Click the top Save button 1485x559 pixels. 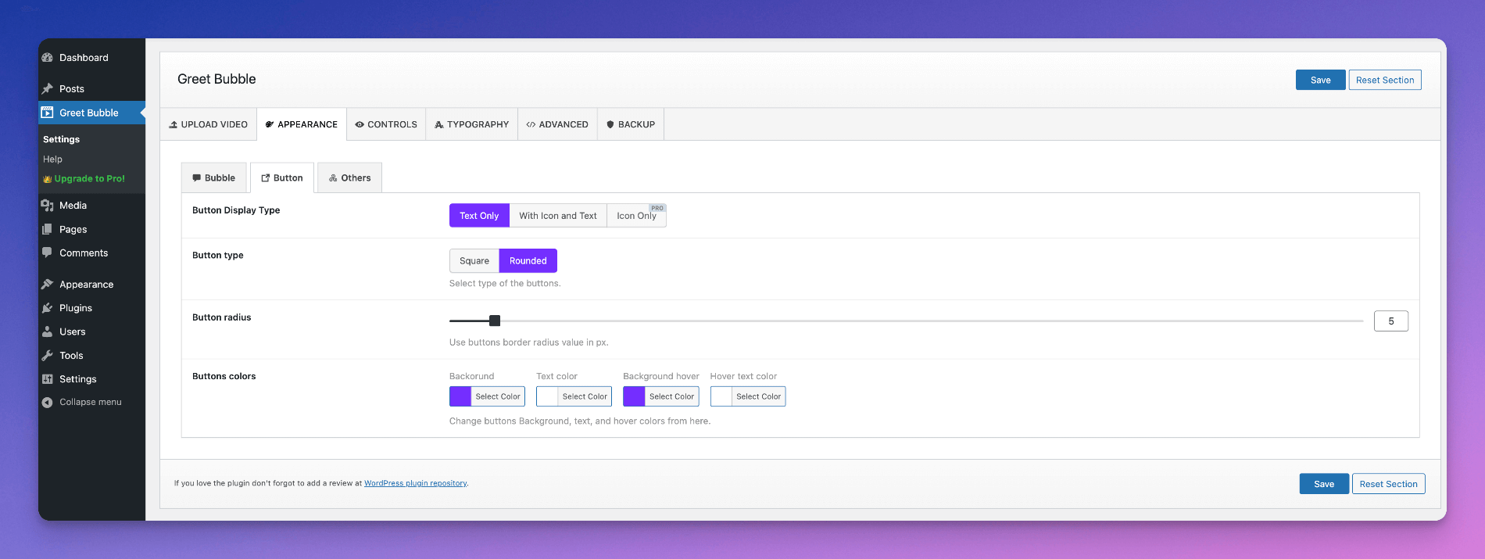point(1321,80)
